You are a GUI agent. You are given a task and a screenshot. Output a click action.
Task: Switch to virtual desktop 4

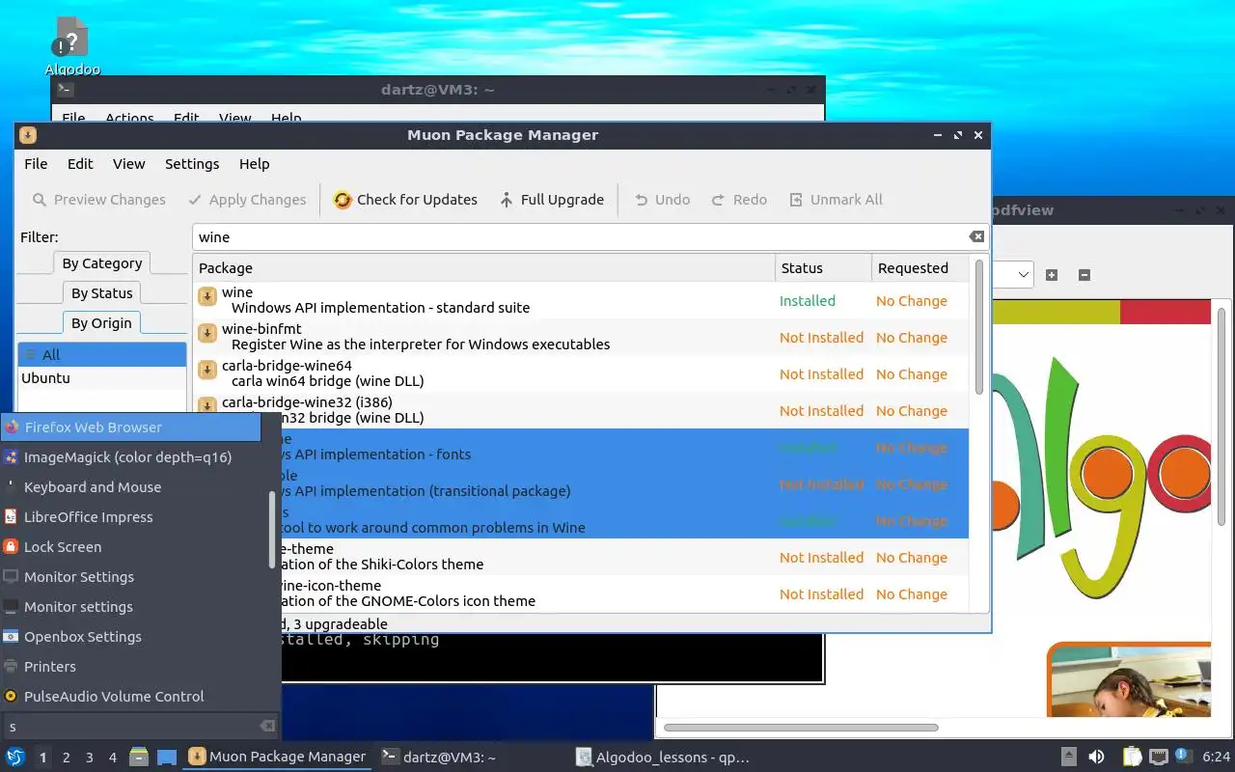(112, 758)
